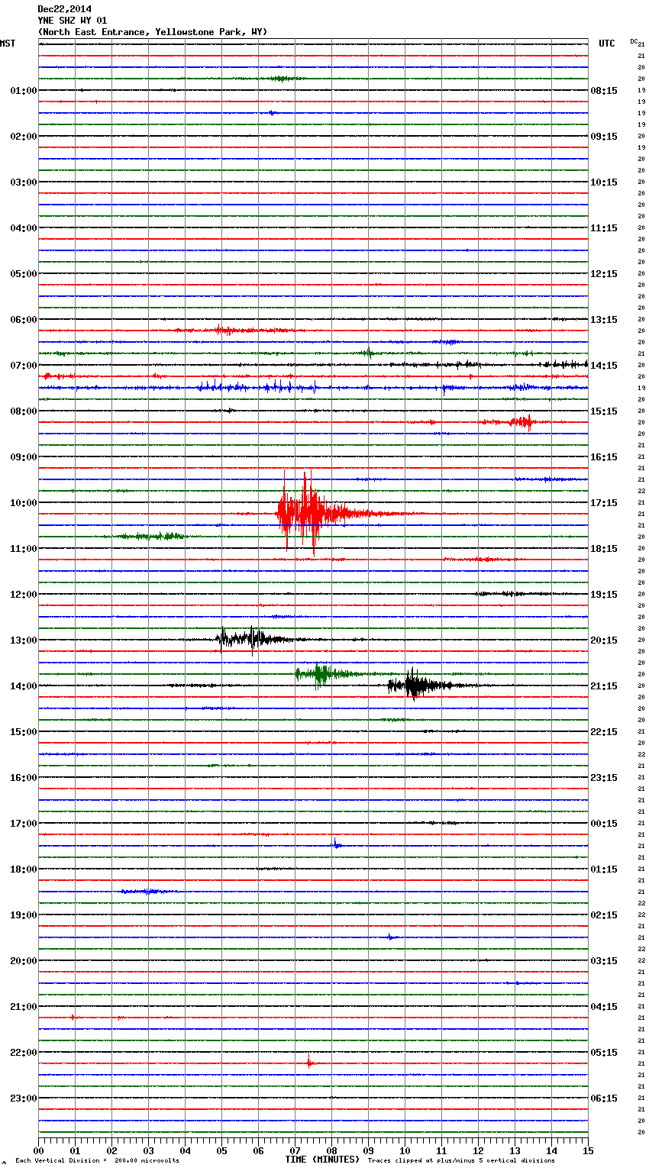Click the 10:15 UTC time label
Viewport: 649px width, 1171px height.
604,182
